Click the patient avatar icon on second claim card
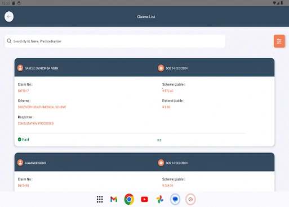Screen dimensions: 289x207 20,163
